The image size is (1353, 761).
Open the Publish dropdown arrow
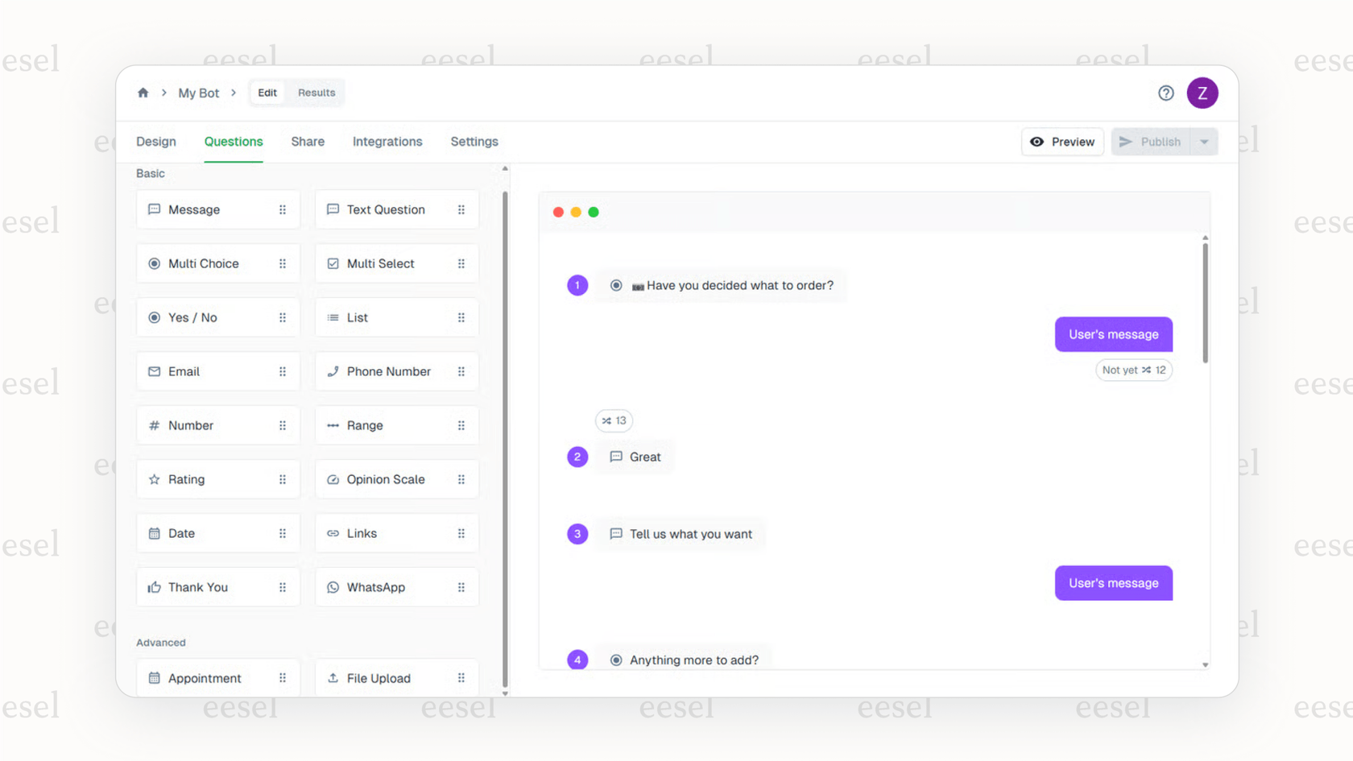click(x=1205, y=142)
